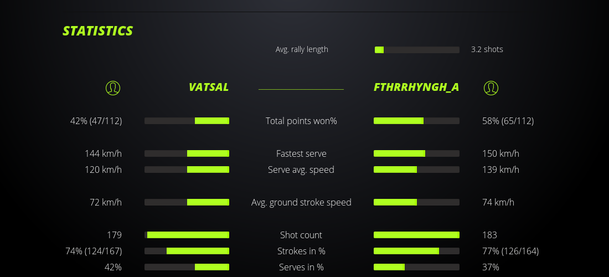Select the FTHRRHYNGH_A player name
The width and height of the screenshot is (609, 277).
click(416, 87)
